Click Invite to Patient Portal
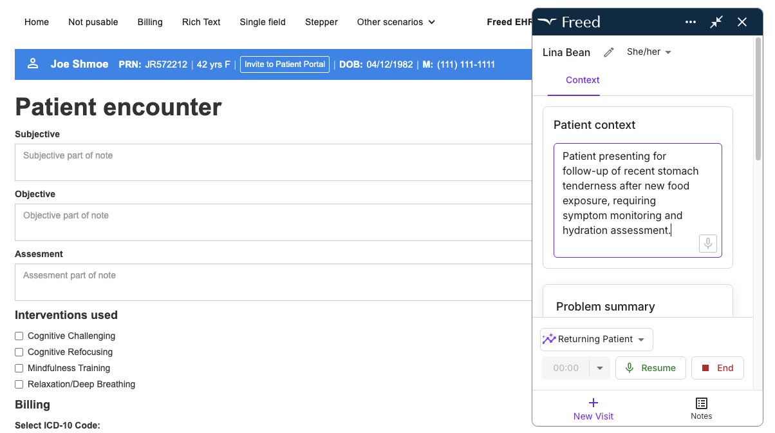 click(x=285, y=64)
